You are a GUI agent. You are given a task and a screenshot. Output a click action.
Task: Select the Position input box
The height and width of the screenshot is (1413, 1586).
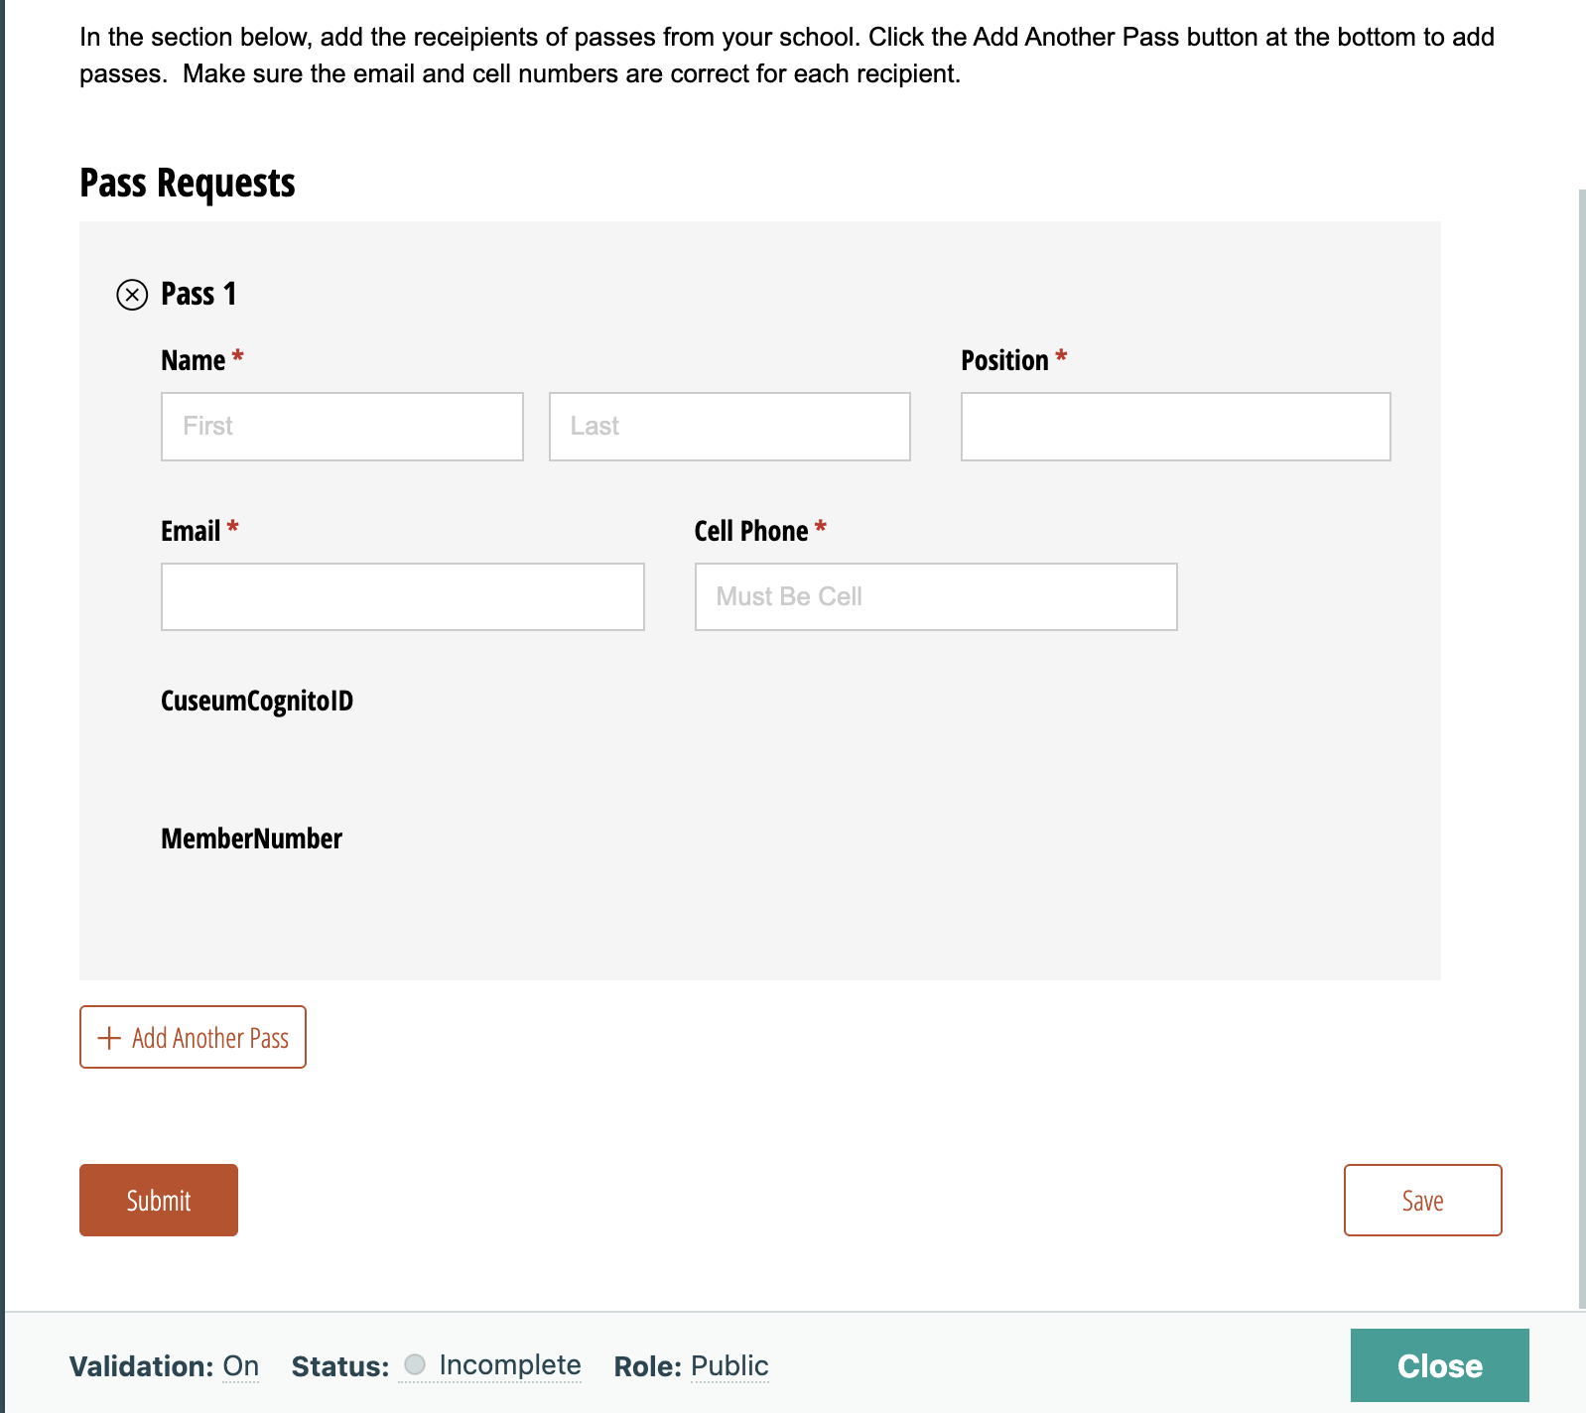[1175, 427]
